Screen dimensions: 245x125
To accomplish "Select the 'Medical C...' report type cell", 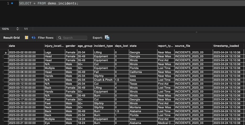I will pyautogui.click(x=166, y=123).
